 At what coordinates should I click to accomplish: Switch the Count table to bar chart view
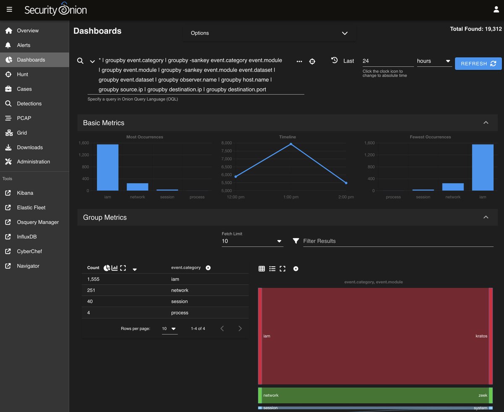coord(115,268)
